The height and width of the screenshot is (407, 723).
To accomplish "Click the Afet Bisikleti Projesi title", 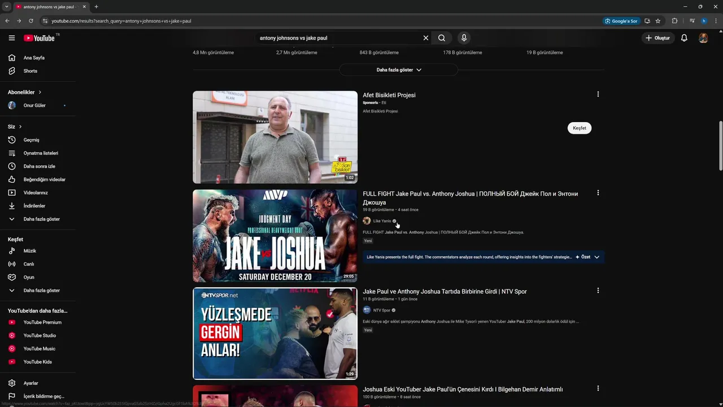I will (x=389, y=95).
